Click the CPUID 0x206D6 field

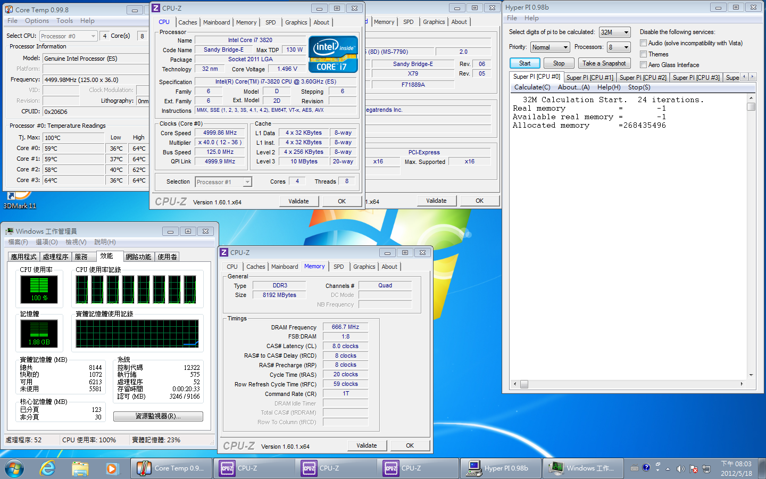[x=96, y=112]
